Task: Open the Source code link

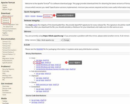Action: point(7,88)
